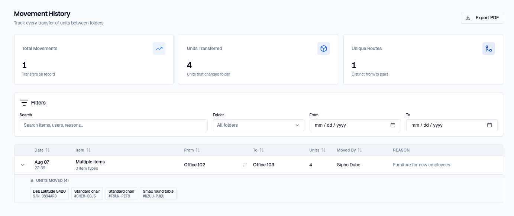514x216 pixels.
Task: Click the "Movement History" page title
Action: 42,14
